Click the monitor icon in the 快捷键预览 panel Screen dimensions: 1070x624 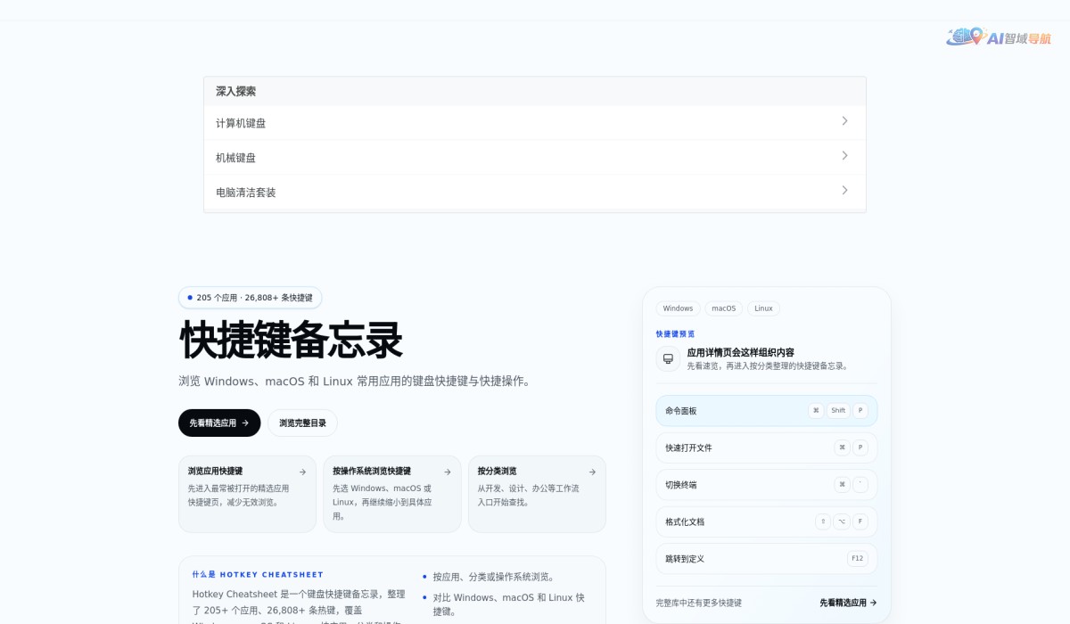click(667, 358)
